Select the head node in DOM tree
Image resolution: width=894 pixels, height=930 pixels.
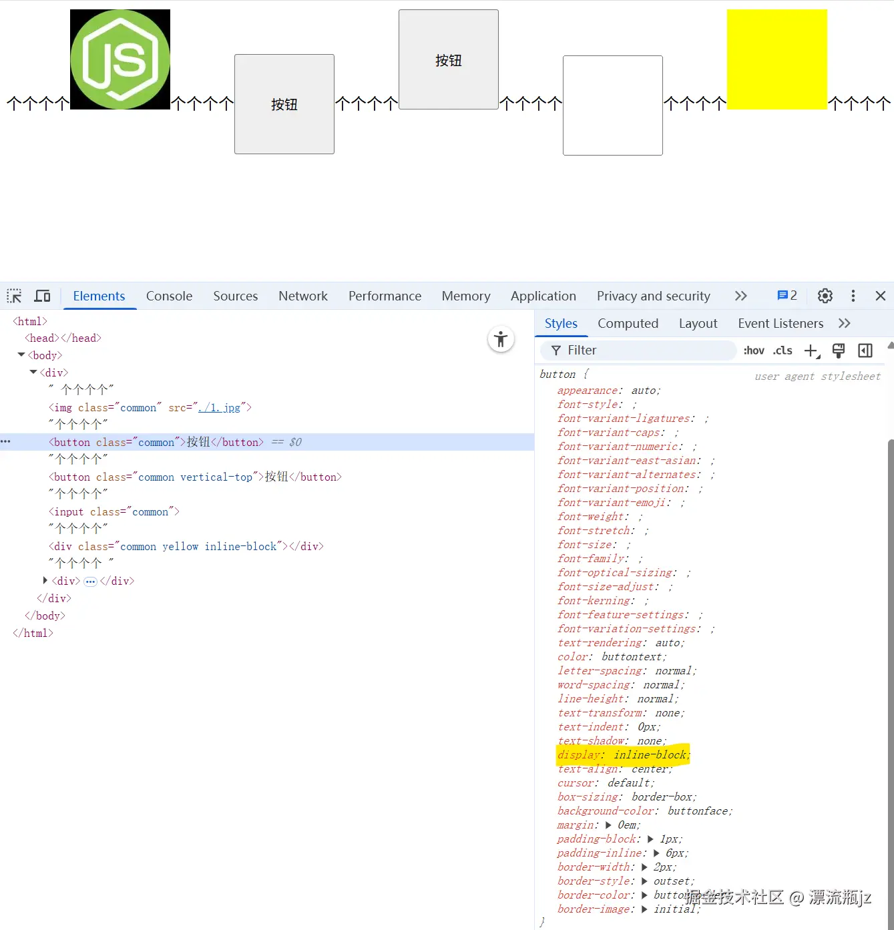(x=63, y=338)
